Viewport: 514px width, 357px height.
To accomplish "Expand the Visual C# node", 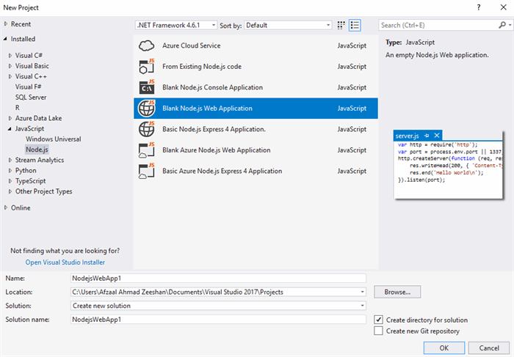I will click(10, 56).
